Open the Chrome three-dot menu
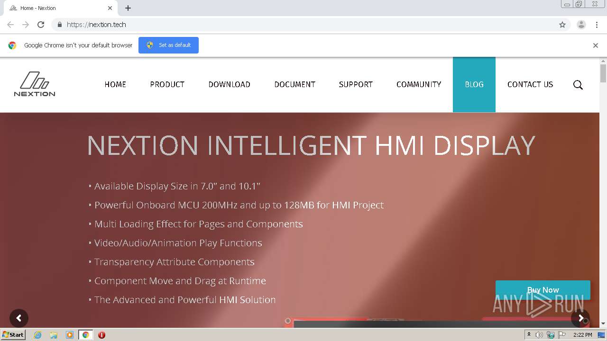The height and width of the screenshot is (341, 607). [x=597, y=25]
